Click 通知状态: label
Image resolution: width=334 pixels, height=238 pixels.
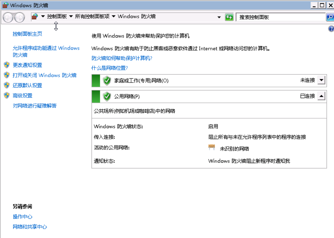pyautogui.click(x=105, y=161)
